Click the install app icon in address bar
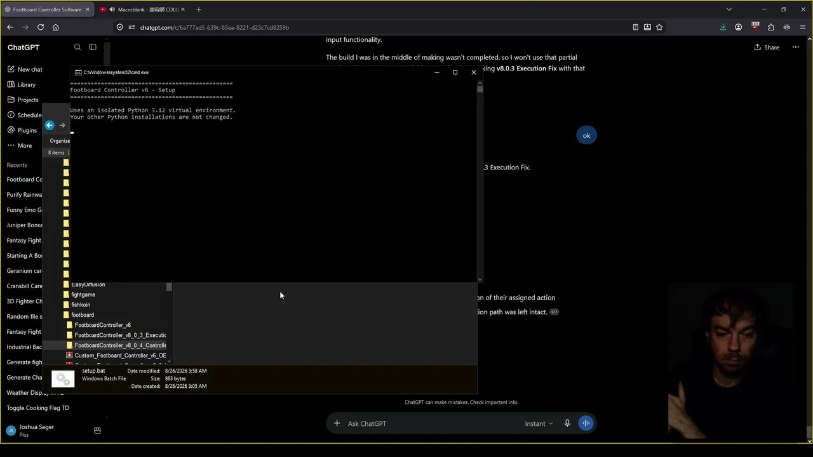 [647, 27]
